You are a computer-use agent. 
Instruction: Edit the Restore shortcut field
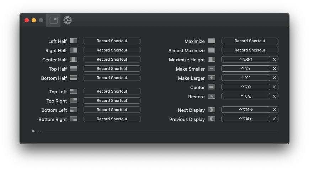[x=246, y=97]
